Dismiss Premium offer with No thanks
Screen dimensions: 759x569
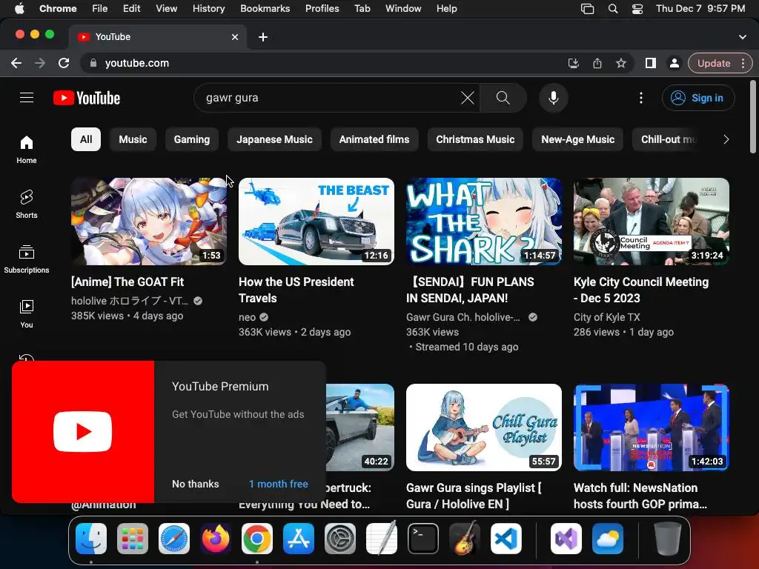[x=196, y=484]
